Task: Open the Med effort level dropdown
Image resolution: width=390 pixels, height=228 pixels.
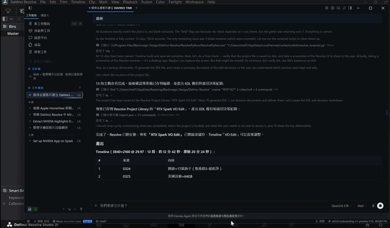Action: [361, 206]
